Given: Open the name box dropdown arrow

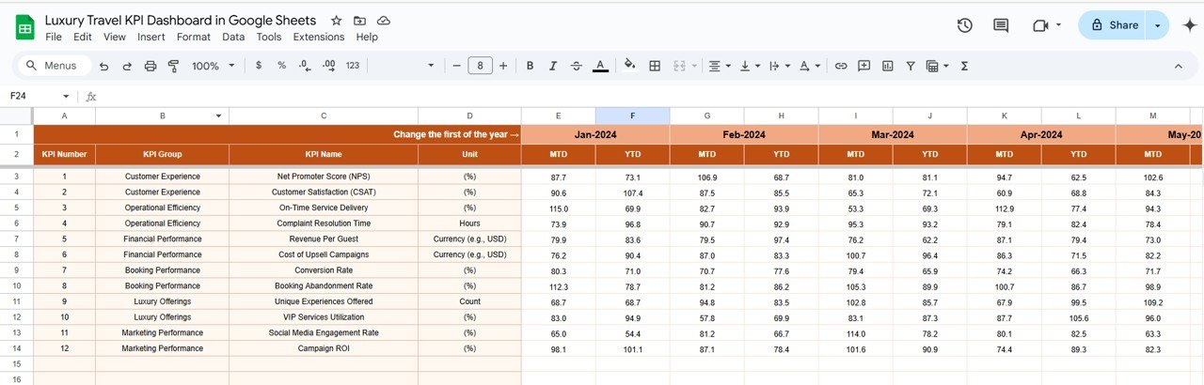Looking at the screenshot, I should (66, 96).
